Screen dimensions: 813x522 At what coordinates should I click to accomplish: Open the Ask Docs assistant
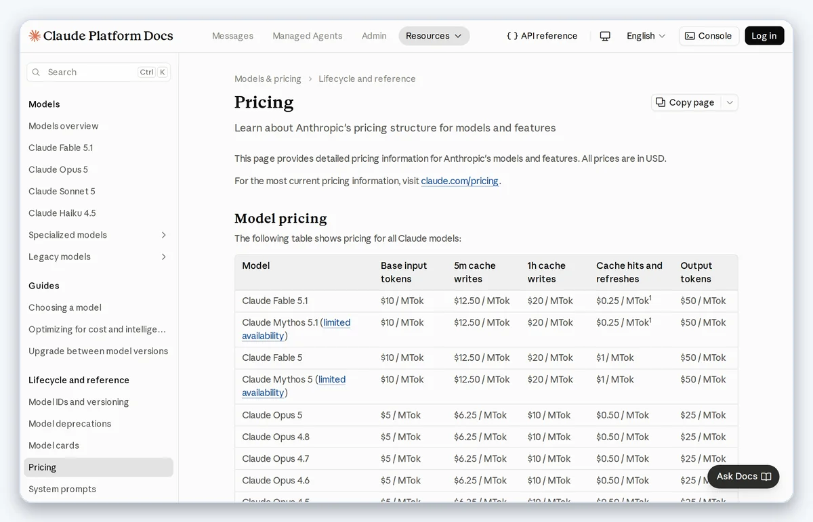743,477
